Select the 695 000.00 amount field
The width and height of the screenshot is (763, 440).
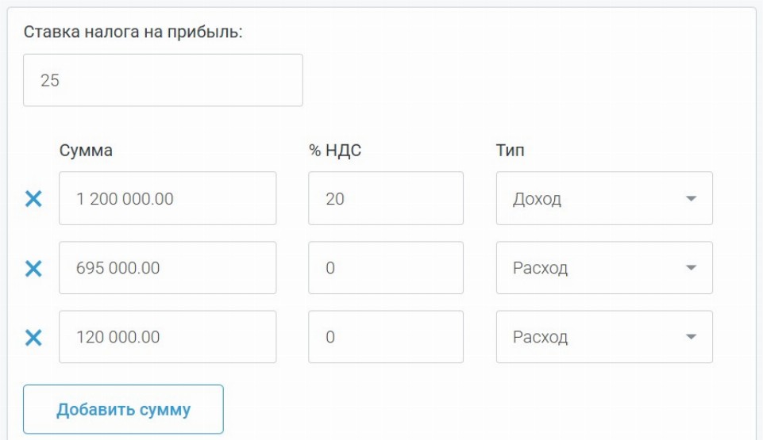coord(168,268)
